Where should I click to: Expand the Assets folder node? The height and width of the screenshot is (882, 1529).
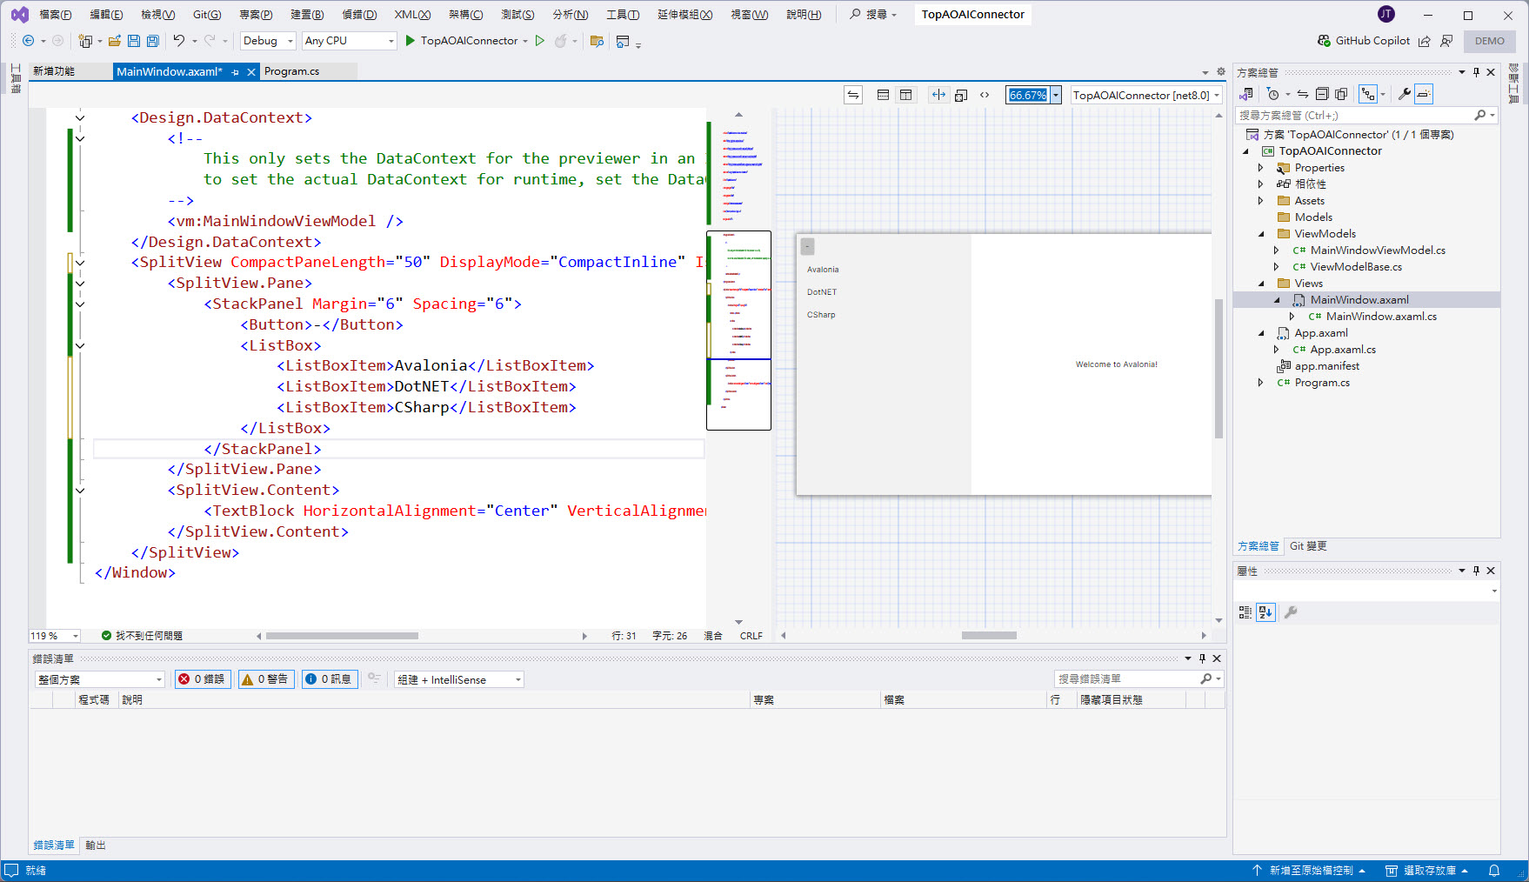(x=1260, y=201)
